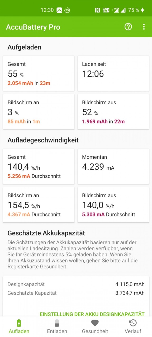Open the help question mark icon

(x=128, y=27)
